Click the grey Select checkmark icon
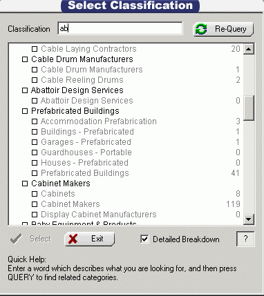Viewport: 264px width, 296px height. coord(16,239)
